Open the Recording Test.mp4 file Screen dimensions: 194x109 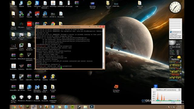pyautogui.click(x=92, y=5)
